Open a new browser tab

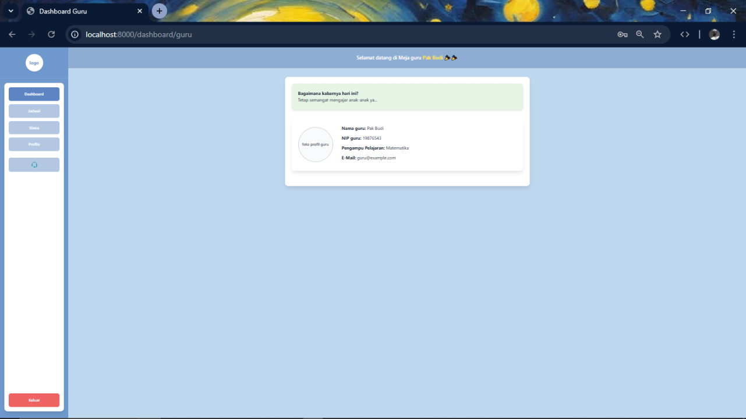click(x=159, y=11)
